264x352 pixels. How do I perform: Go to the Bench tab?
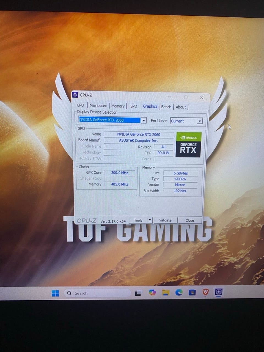pos(166,107)
